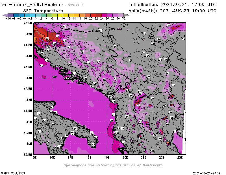The image size is (226, 175).
Task: Click the legend swatch between -10 and -8
Action: point(10,15)
